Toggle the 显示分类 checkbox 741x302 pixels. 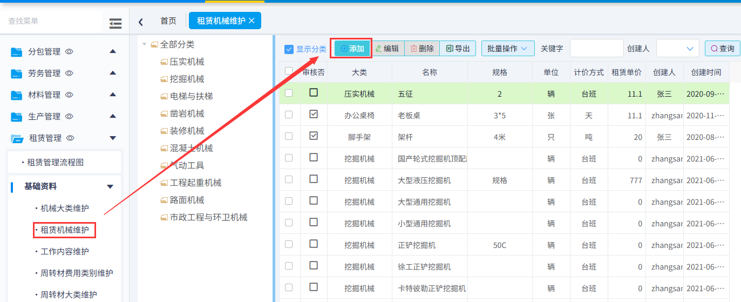pyautogui.click(x=289, y=49)
